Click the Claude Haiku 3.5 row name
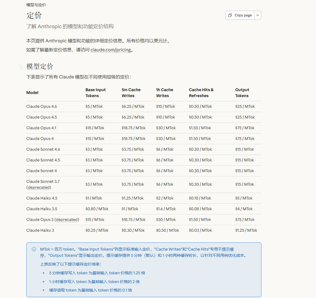Image resolution: width=316 pixels, height=298 pixels. [42, 209]
